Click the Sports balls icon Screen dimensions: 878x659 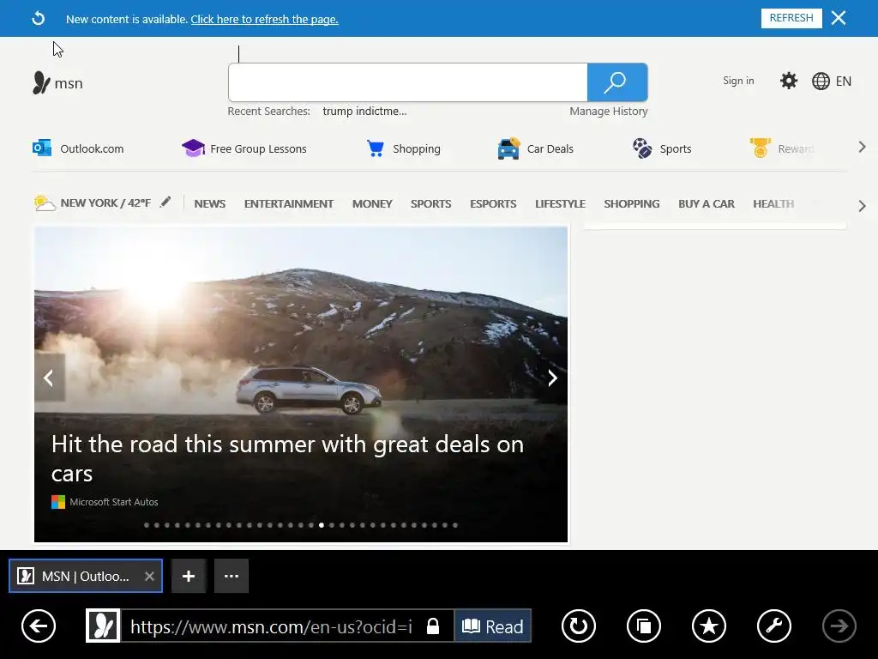[x=642, y=148]
